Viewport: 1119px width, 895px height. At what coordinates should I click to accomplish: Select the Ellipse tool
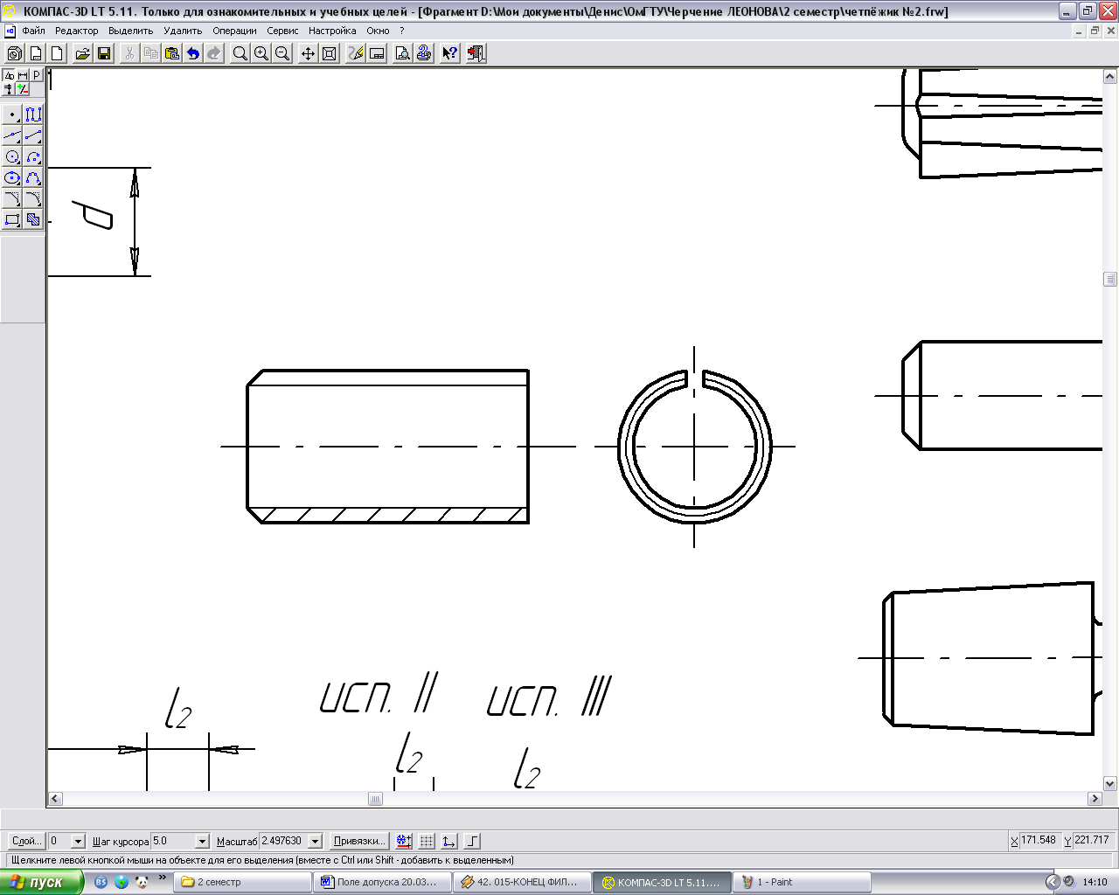pos(12,177)
